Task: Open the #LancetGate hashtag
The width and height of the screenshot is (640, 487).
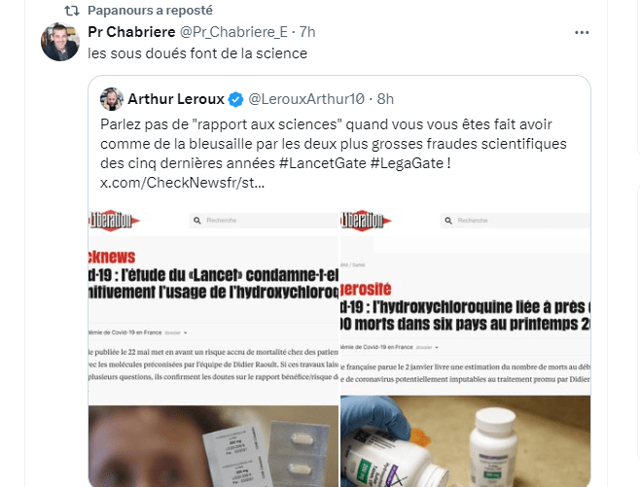Action: (323, 163)
